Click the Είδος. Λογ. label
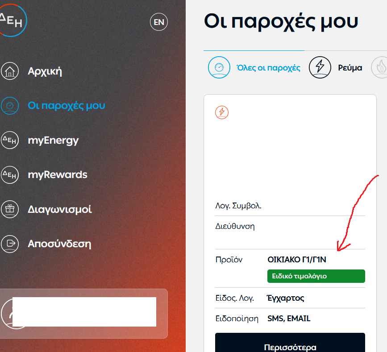This screenshot has width=387, height=352. point(234,298)
